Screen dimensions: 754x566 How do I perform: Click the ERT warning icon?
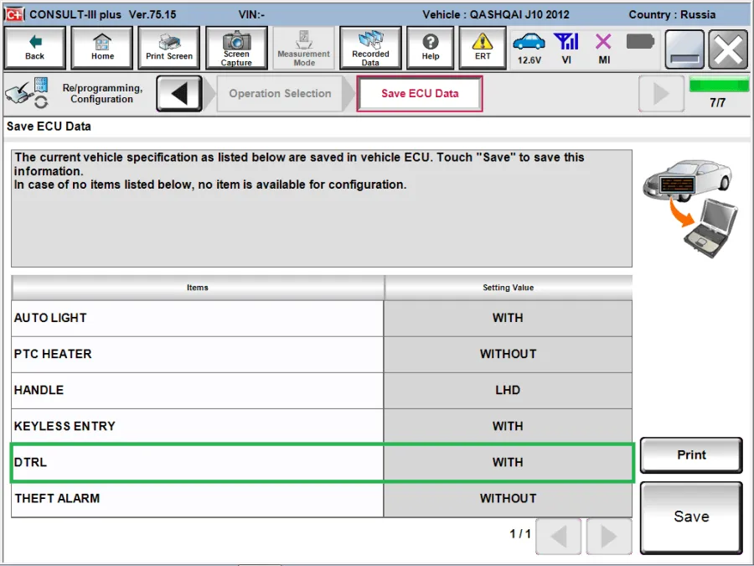[x=483, y=48]
